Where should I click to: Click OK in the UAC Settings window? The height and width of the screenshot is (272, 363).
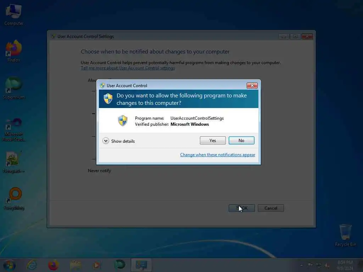coord(241,208)
